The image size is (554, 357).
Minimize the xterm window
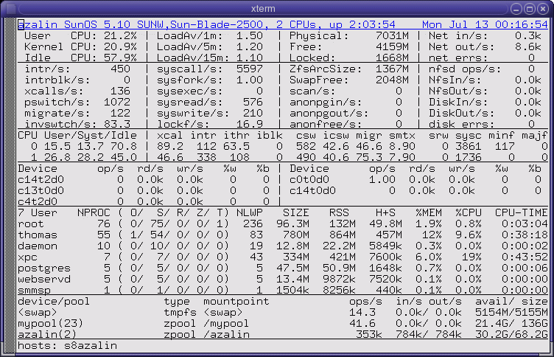(x=516, y=9)
